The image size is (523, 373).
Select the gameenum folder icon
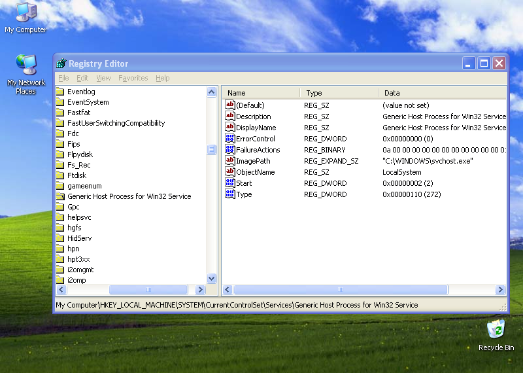point(60,186)
